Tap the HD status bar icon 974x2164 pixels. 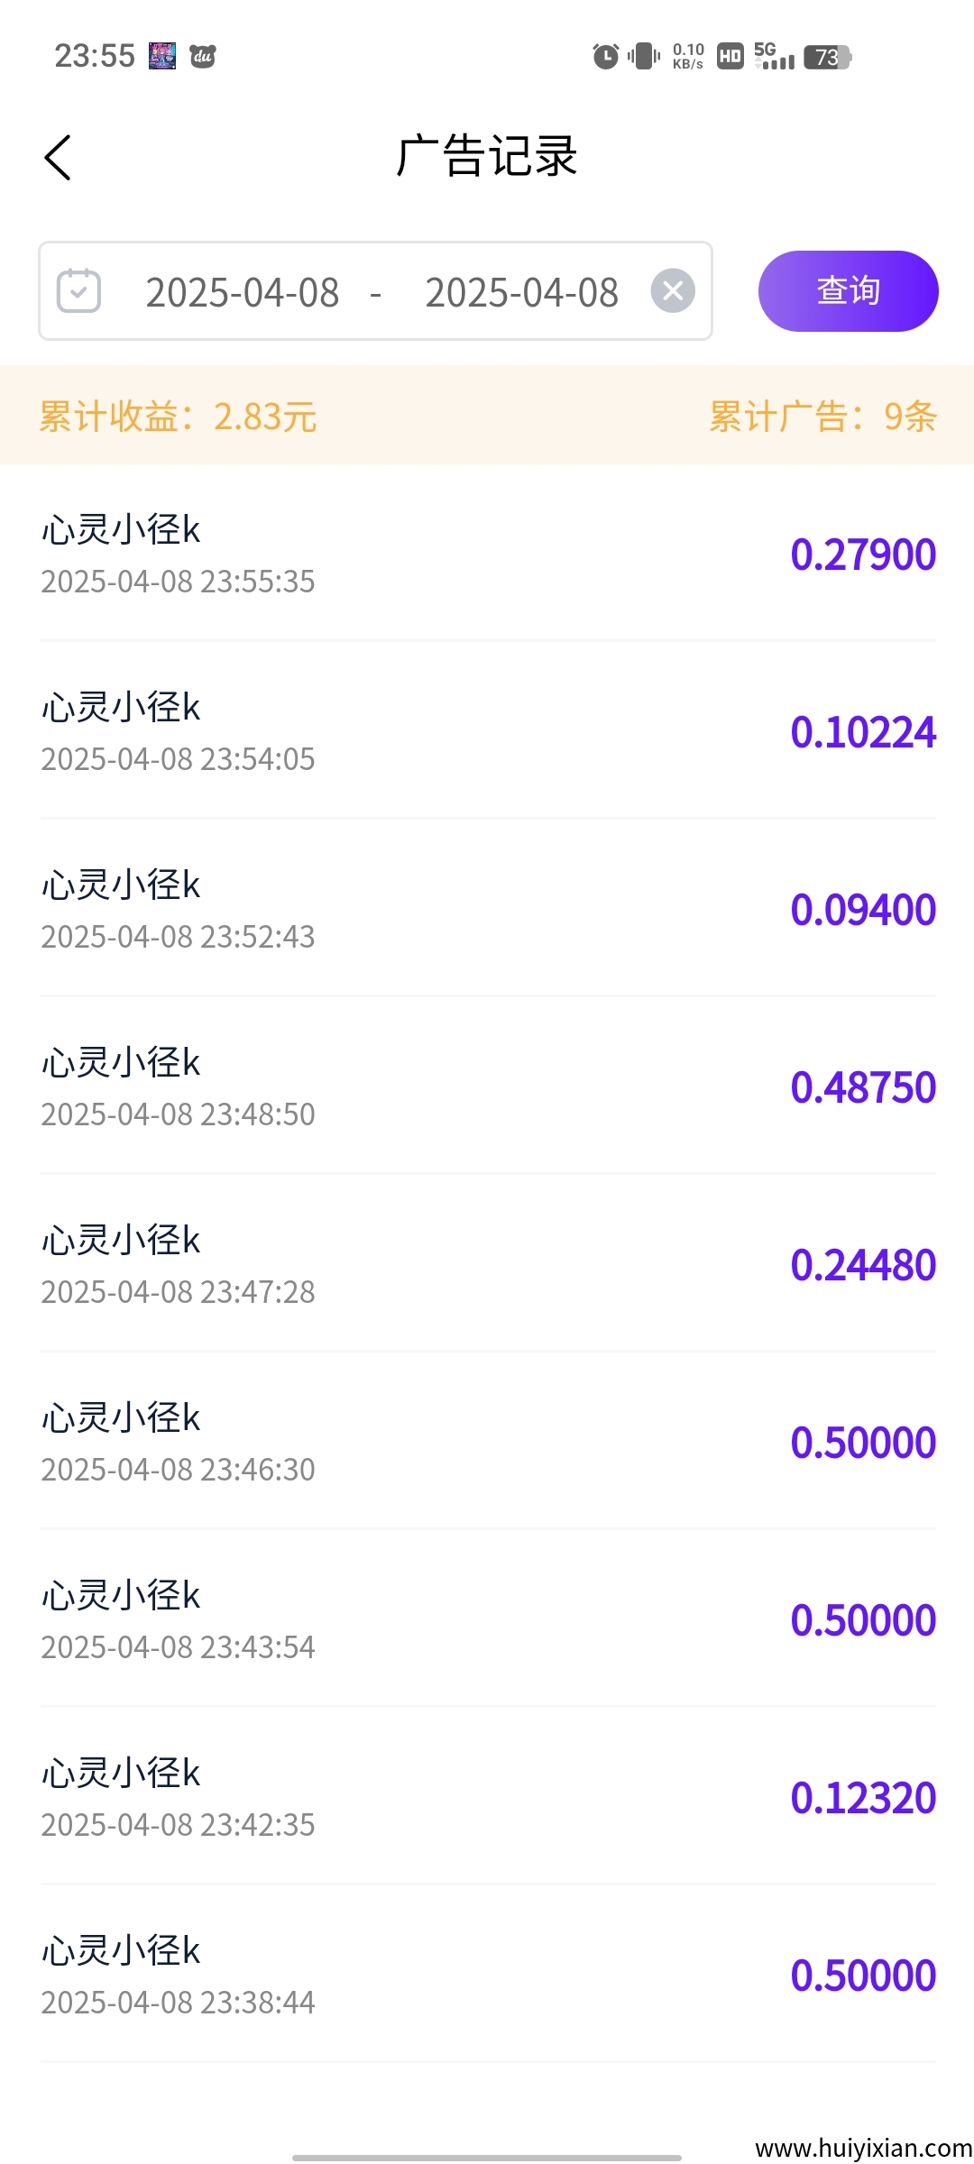pyautogui.click(x=730, y=57)
